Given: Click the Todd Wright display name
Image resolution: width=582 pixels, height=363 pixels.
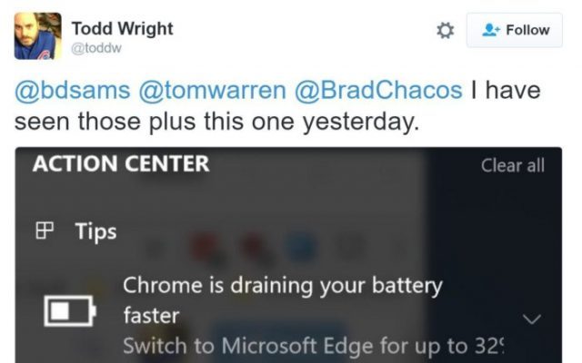Looking at the screenshot, I should [123, 29].
